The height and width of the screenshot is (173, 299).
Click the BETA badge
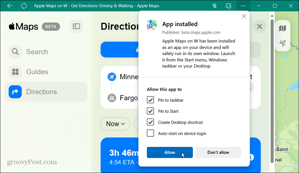coord(51,26)
